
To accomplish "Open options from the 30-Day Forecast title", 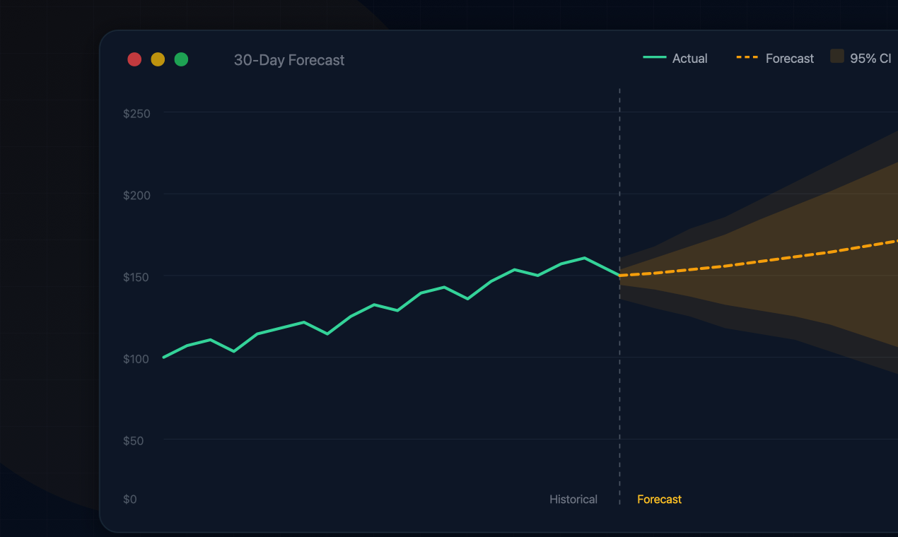I will point(289,60).
